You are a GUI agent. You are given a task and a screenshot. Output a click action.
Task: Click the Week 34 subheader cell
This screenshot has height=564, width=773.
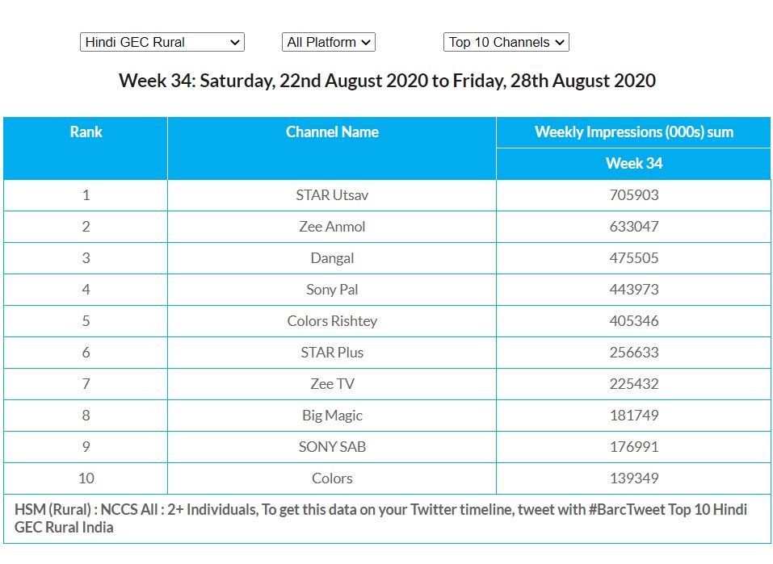633,163
